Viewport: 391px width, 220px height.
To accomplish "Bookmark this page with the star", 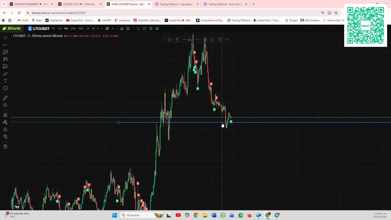I will click(x=336, y=13).
